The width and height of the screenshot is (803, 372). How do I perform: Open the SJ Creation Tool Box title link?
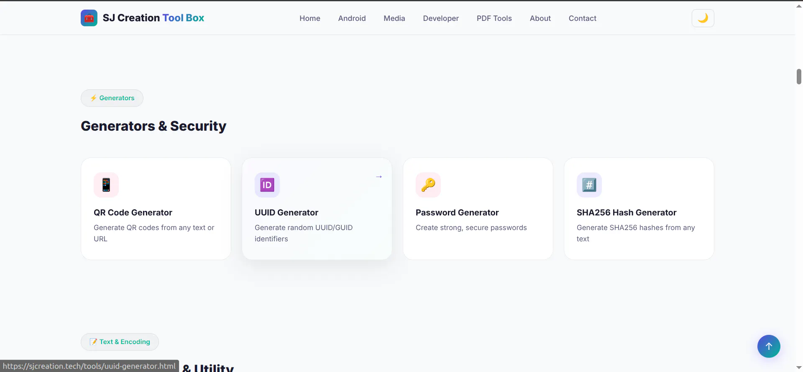point(153,18)
